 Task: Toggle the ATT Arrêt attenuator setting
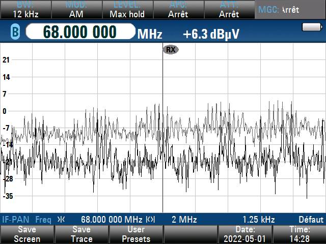tap(229, 10)
